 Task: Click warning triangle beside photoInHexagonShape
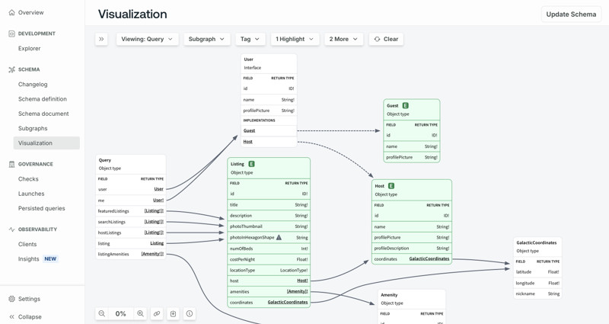pyautogui.click(x=279, y=237)
